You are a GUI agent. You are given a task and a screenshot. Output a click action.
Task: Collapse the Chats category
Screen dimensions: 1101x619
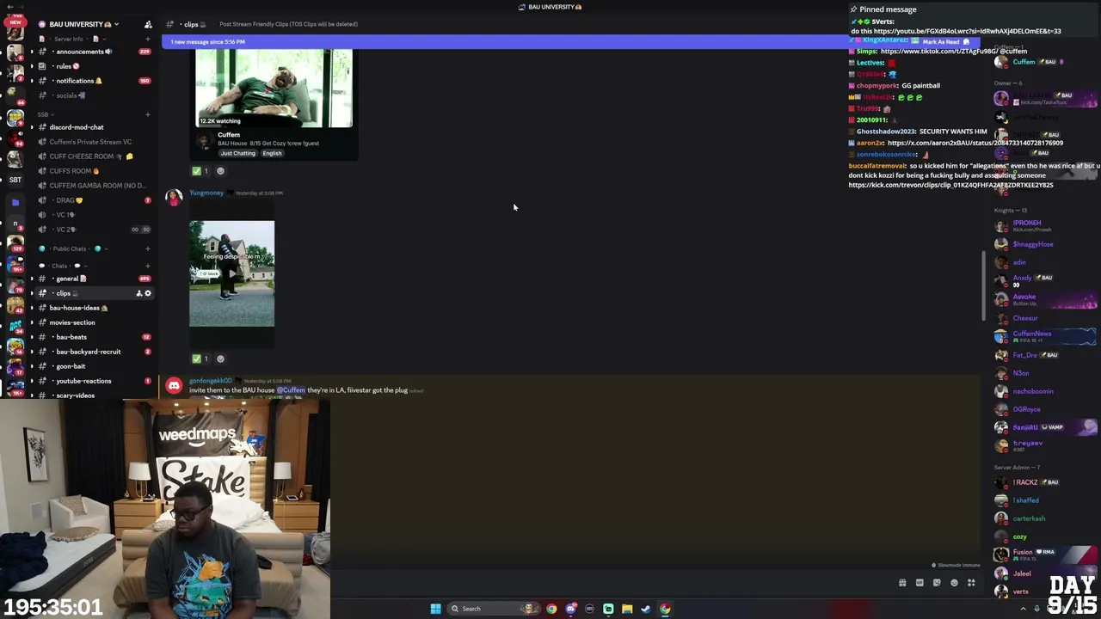(x=62, y=266)
